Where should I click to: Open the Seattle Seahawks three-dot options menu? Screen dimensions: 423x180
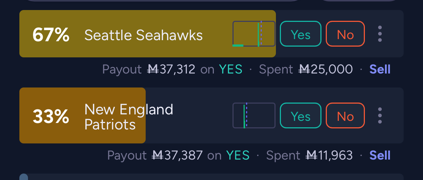point(380,34)
